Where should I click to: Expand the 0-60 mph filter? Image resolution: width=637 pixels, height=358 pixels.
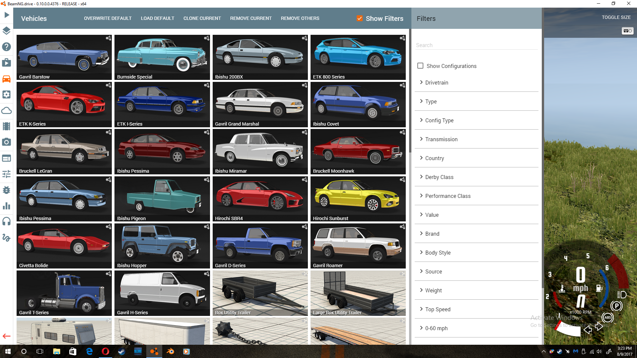(x=476, y=328)
